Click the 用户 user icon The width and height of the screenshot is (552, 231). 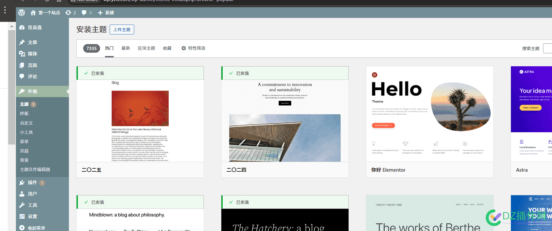tap(22, 194)
